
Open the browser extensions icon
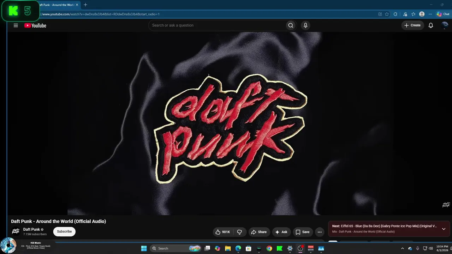pyautogui.click(x=395, y=14)
